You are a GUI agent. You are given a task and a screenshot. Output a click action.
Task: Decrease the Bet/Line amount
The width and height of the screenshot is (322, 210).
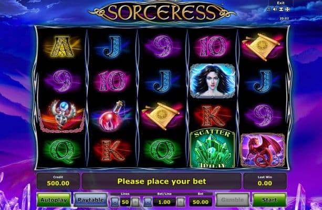148,202
